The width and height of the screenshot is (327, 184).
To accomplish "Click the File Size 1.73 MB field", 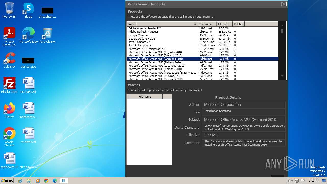I will click(243, 135).
